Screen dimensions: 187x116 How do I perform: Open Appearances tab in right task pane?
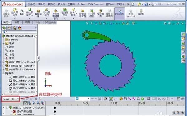tap(184, 56)
